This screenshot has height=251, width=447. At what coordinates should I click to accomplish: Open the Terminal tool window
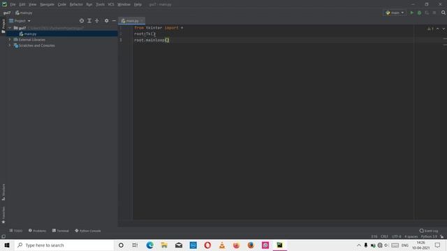(61, 231)
